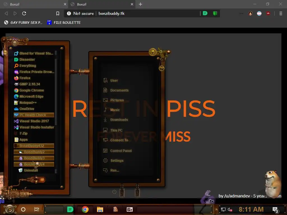Open the browser profile avatar
The width and height of the screenshot is (287, 215).
tap(250, 13)
